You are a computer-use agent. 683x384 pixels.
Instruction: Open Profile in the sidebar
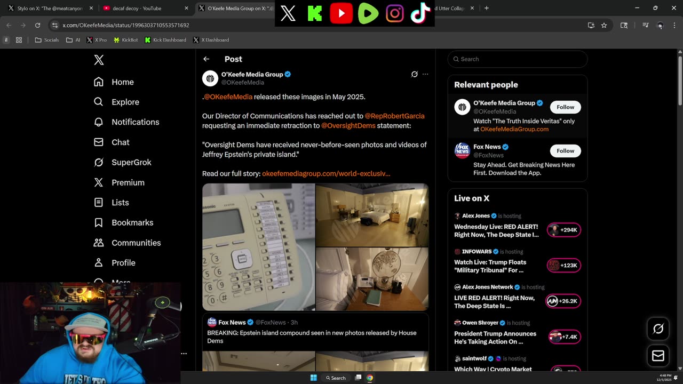(114, 263)
